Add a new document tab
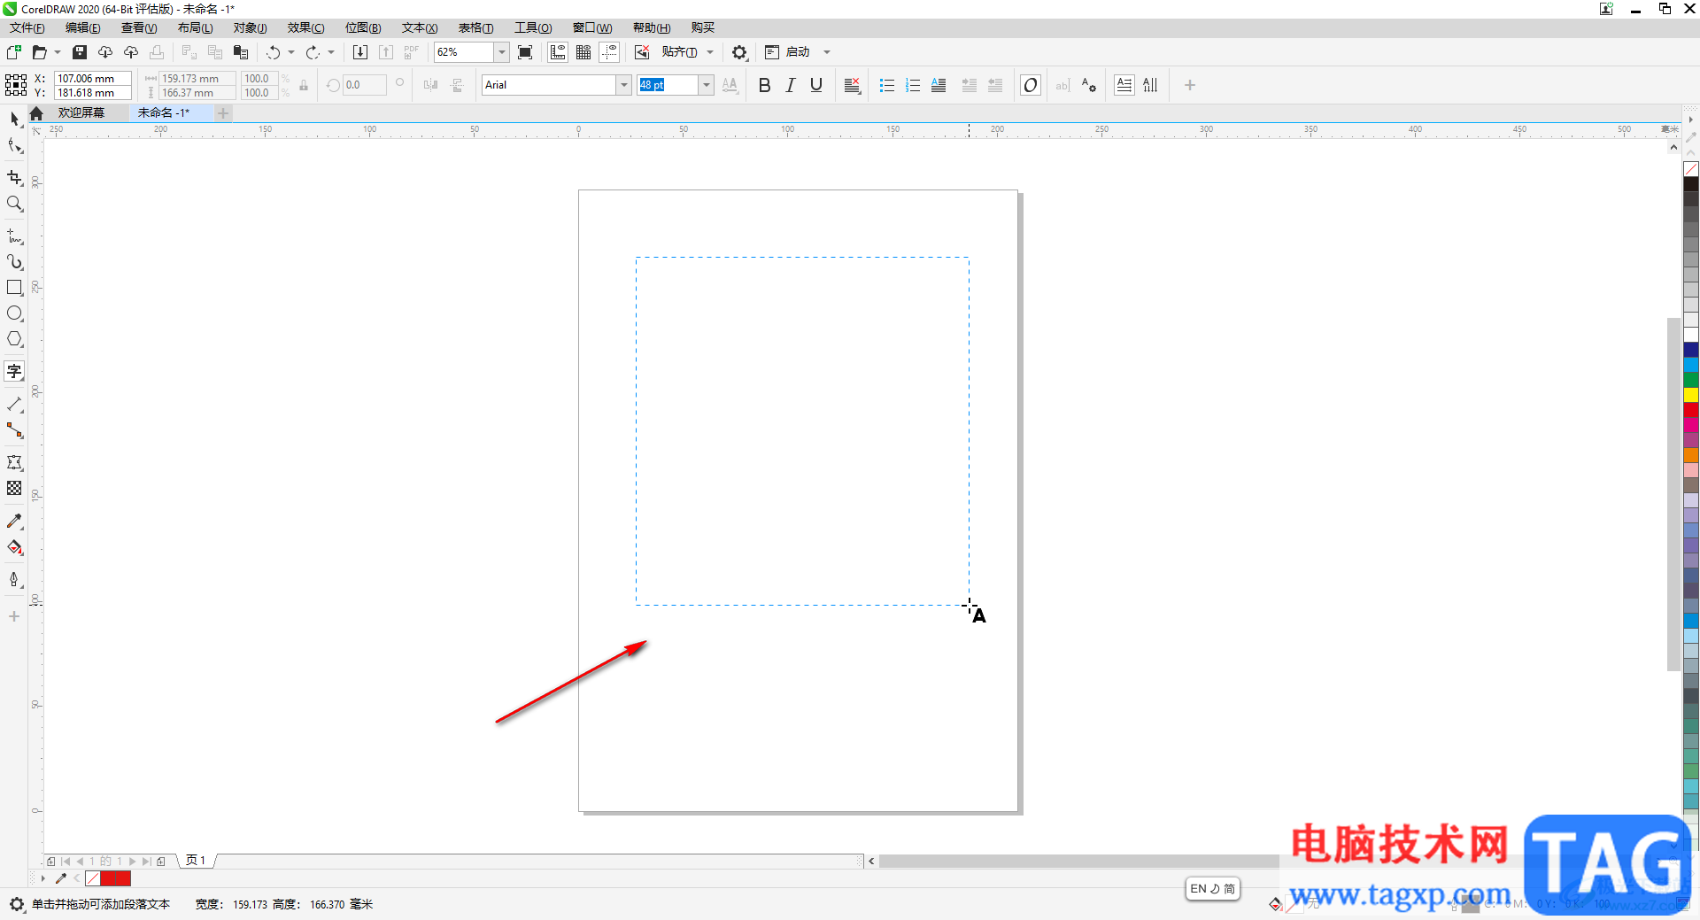Screen dimensions: 1700x920 click(x=223, y=112)
